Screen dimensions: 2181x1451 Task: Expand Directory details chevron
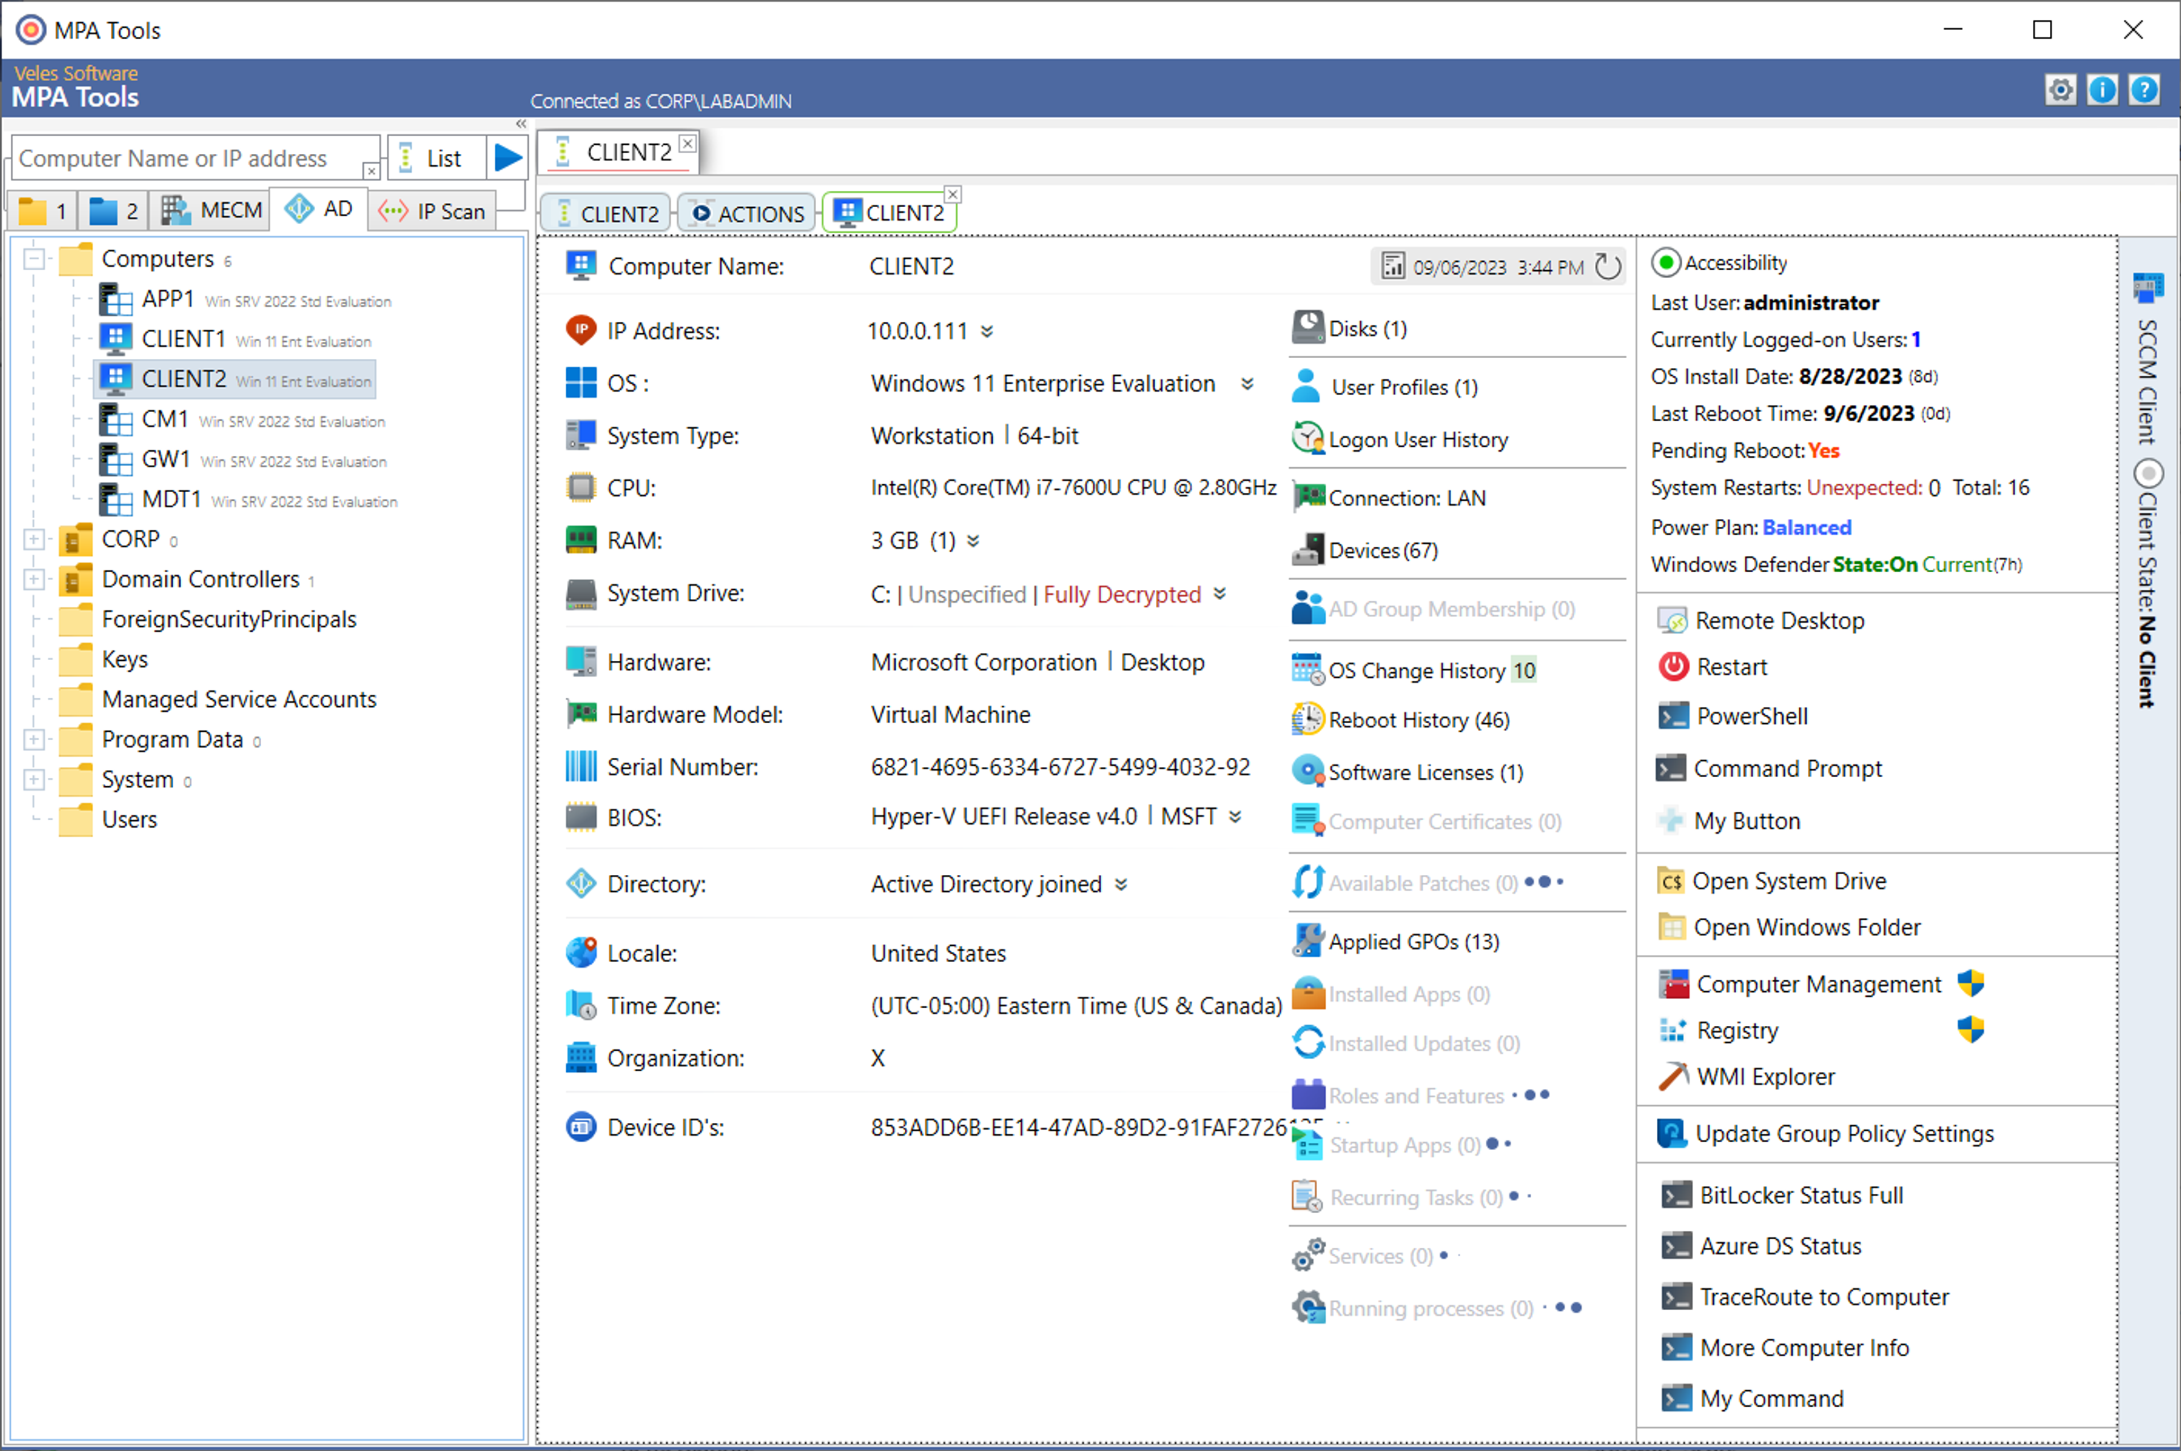pyautogui.click(x=1121, y=884)
